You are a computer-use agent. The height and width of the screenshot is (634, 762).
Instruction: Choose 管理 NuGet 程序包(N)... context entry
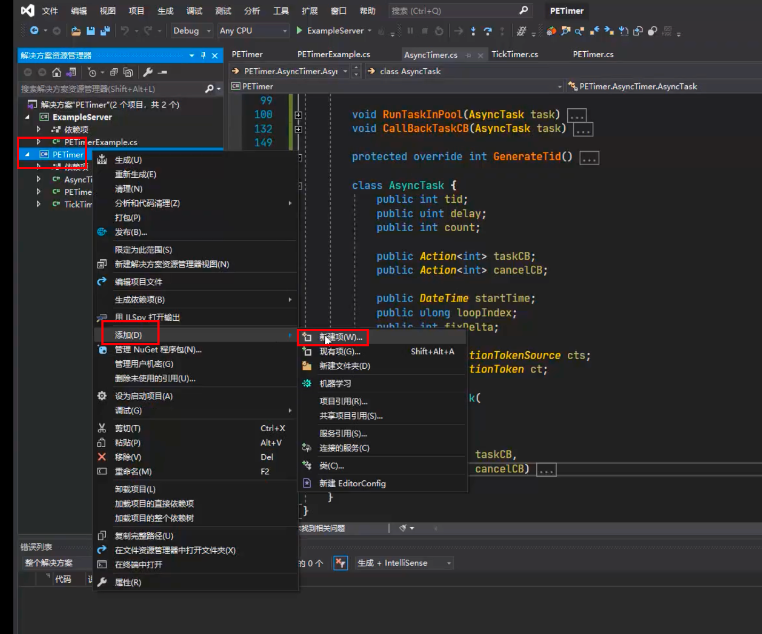pyautogui.click(x=195, y=350)
